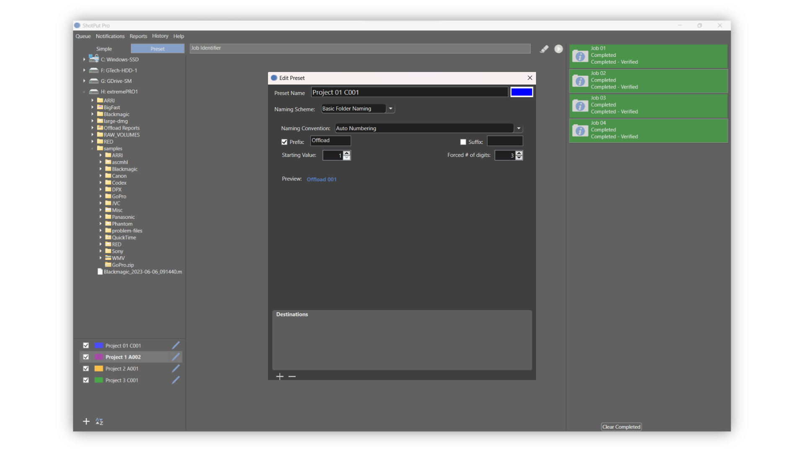Viewport: 804px width, 452px height.
Task: Expand the F: GTech-HDD-1 drive
Action: (x=84, y=70)
